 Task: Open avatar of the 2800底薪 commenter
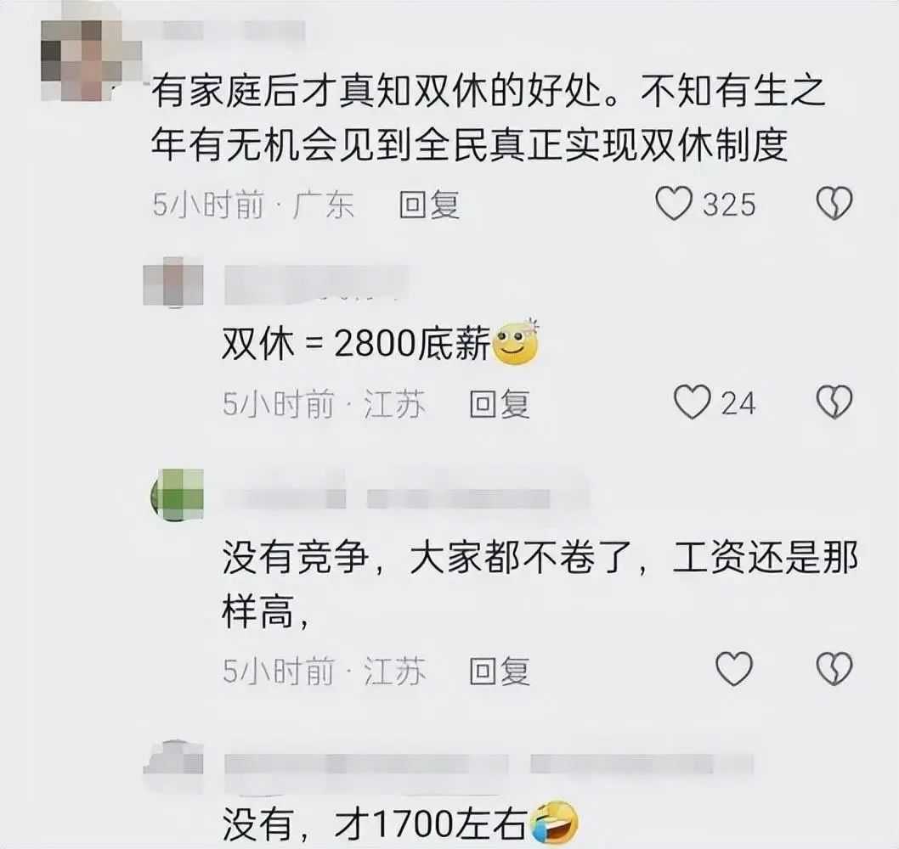[173, 282]
